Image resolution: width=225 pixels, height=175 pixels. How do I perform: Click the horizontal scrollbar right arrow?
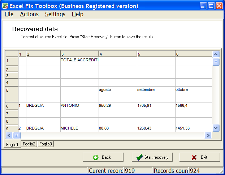click(208, 135)
